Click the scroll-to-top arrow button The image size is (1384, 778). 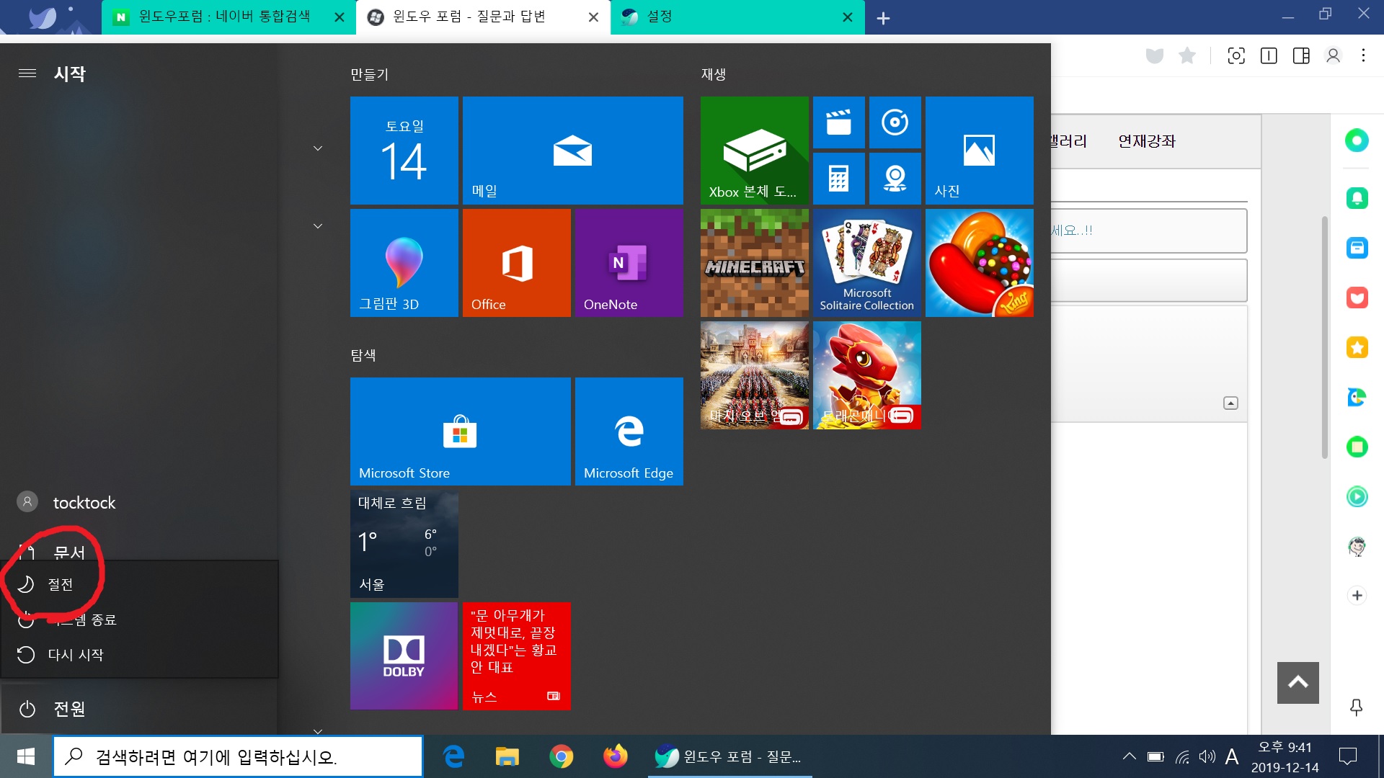pos(1297,682)
